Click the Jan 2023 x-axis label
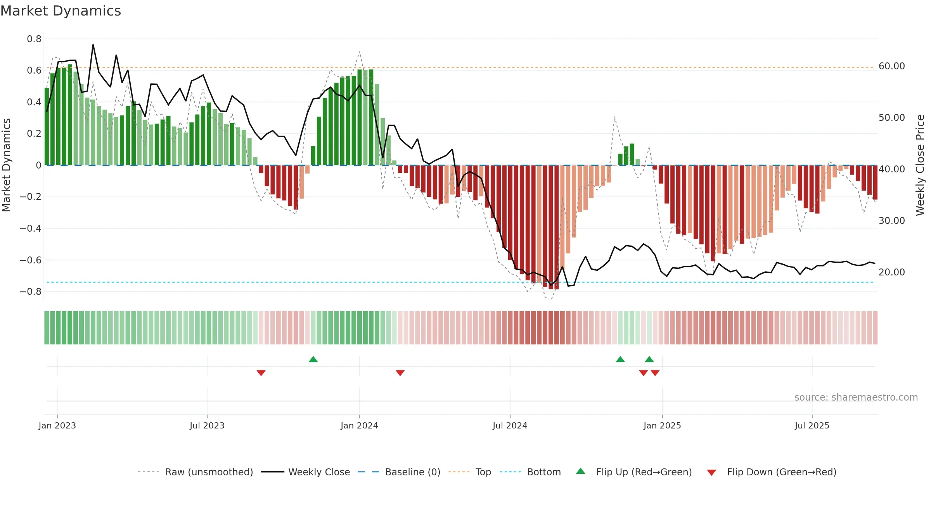This screenshot has height=523, width=931. tap(57, 425)
